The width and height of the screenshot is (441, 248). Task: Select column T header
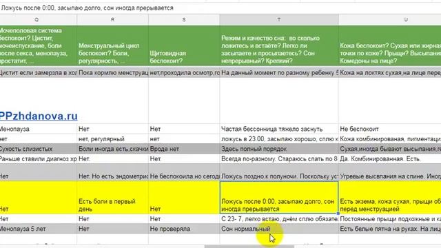279,20
